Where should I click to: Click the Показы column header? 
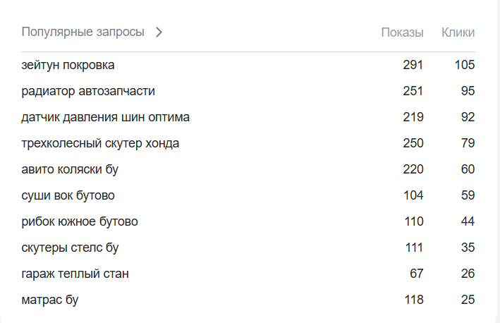click(402, 32)
